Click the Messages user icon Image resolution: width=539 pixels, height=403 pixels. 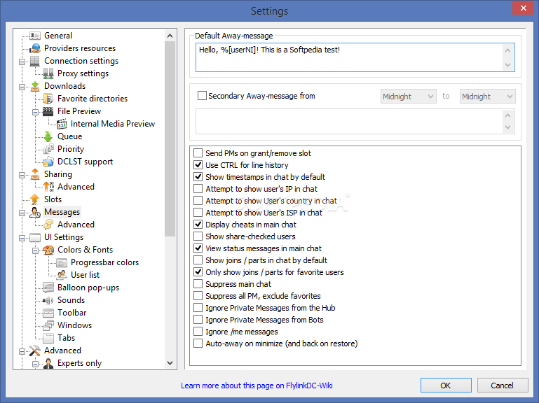pyautogui.click(x=35, y=212)
